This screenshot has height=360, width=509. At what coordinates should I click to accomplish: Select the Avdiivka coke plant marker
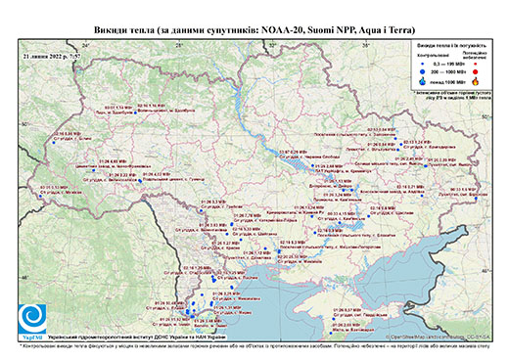pos(422,196)
